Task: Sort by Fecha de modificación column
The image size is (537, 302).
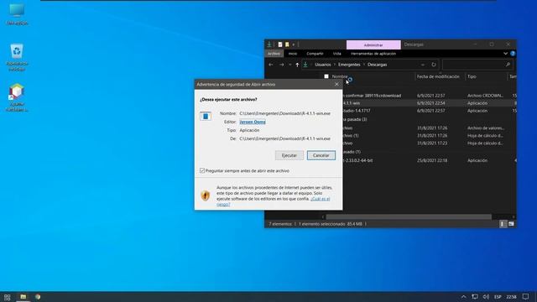Action: coord(438,76)
